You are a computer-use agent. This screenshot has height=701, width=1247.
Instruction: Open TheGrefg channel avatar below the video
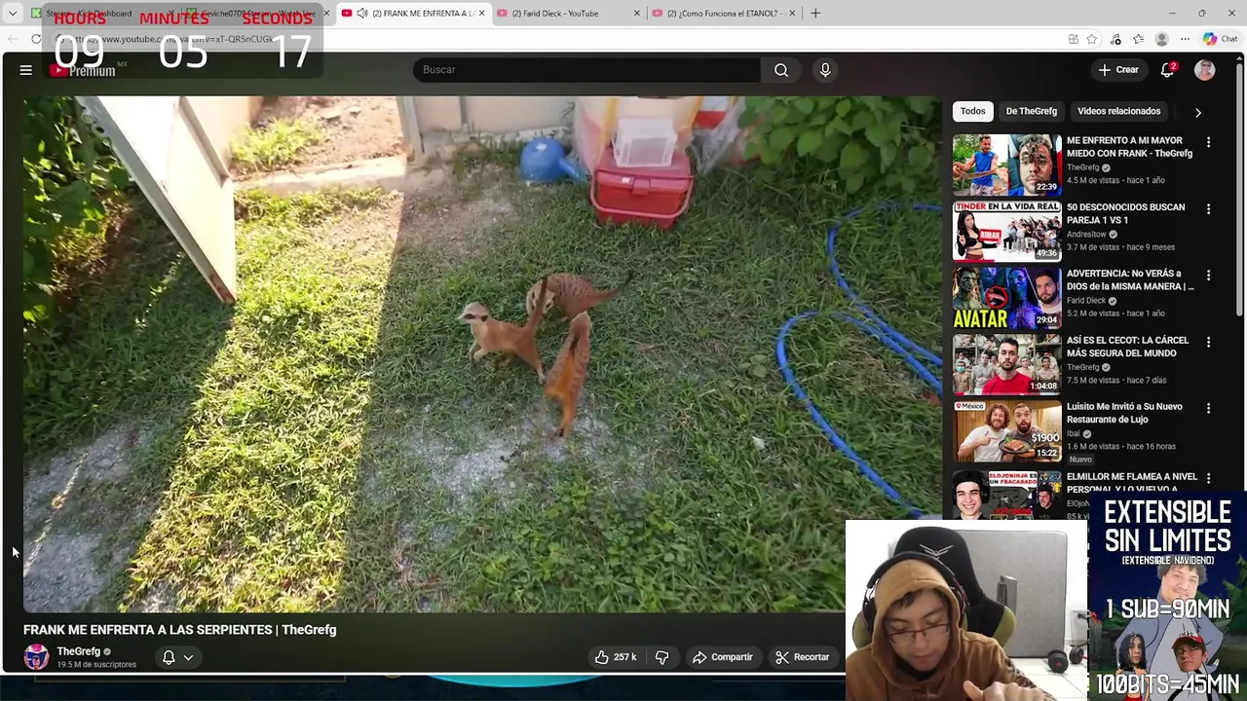point(36,657)
